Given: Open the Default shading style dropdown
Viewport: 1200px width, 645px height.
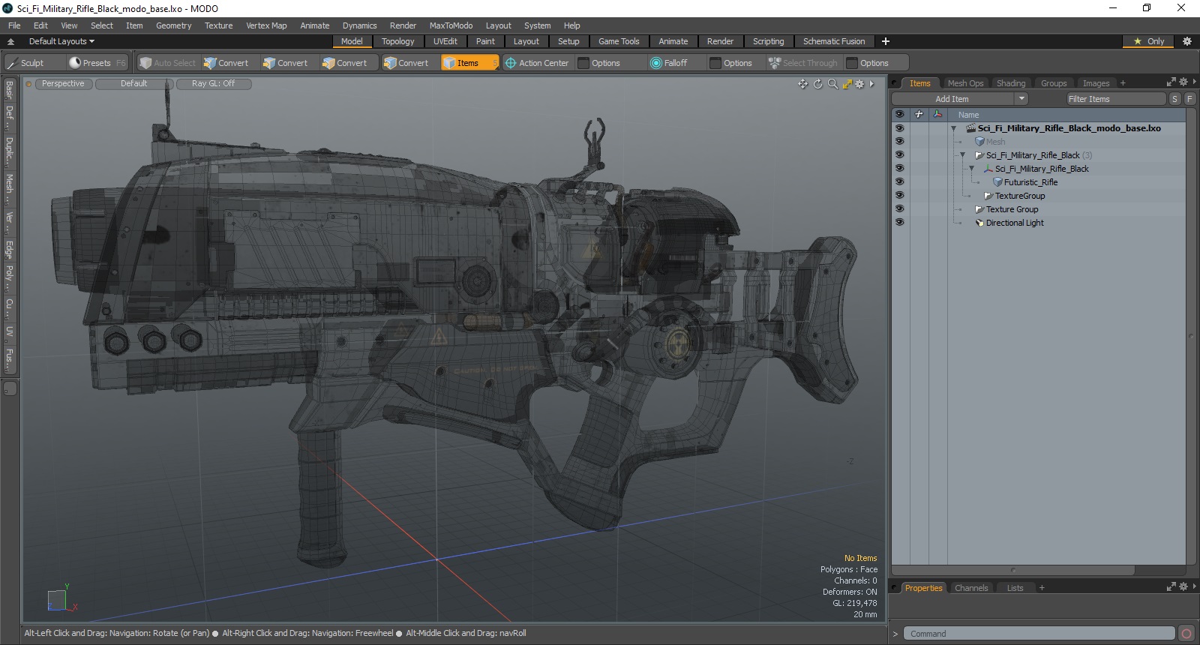Looking at the screenshot, I should point(134,84).
